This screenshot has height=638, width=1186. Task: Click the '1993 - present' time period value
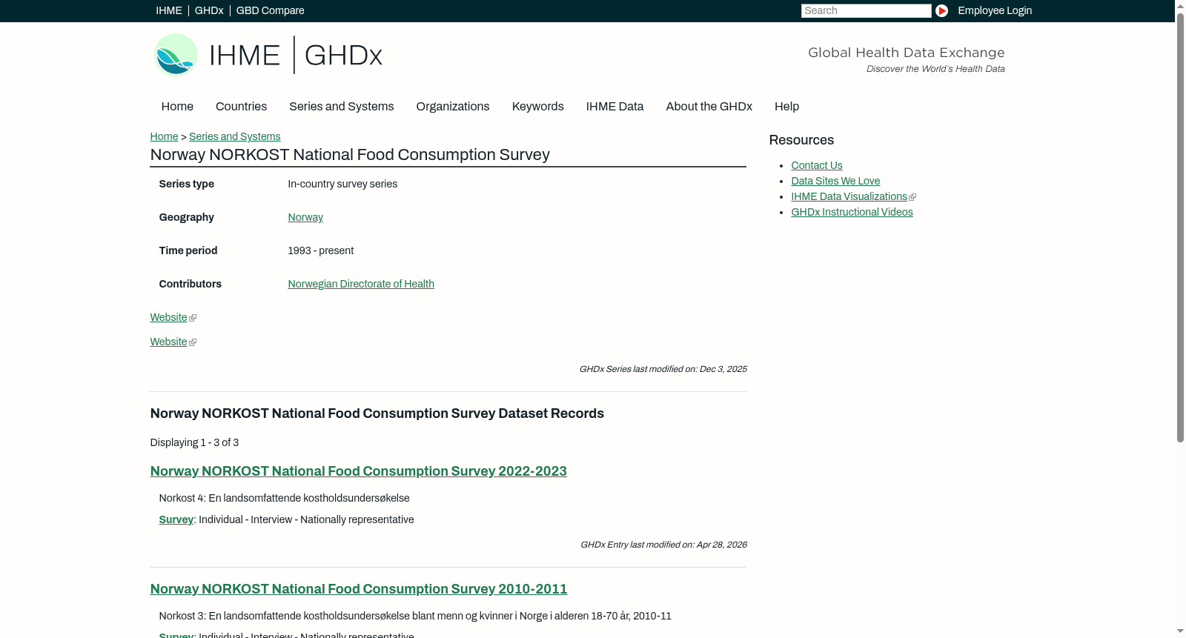(321, 250)
